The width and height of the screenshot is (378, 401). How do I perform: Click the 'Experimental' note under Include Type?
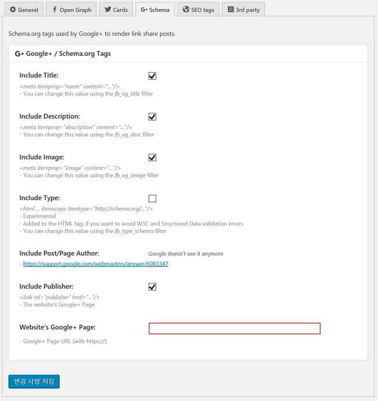38,216
